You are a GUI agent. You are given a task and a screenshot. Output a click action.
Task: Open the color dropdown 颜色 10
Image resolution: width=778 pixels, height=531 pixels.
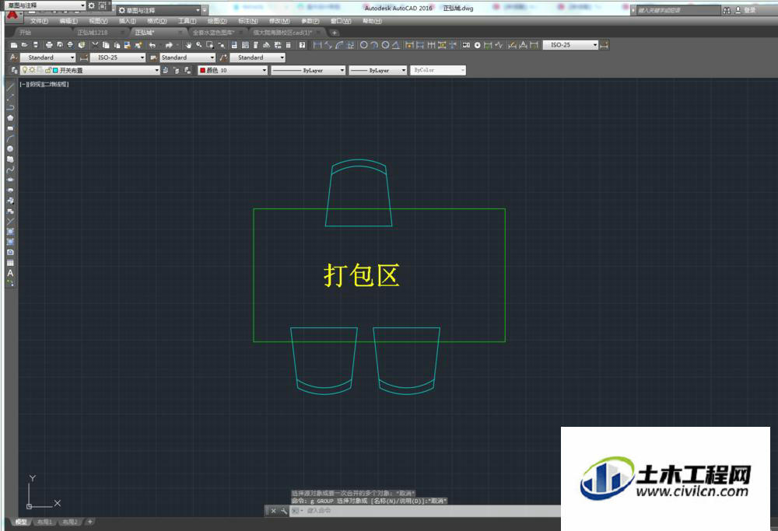click(x=233, y=71)
